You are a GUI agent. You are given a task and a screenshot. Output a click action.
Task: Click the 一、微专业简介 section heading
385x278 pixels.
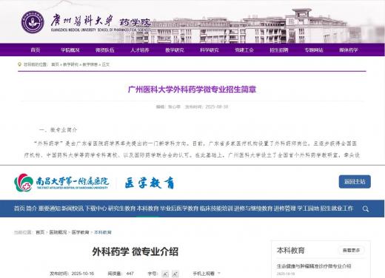click(58, 130)
